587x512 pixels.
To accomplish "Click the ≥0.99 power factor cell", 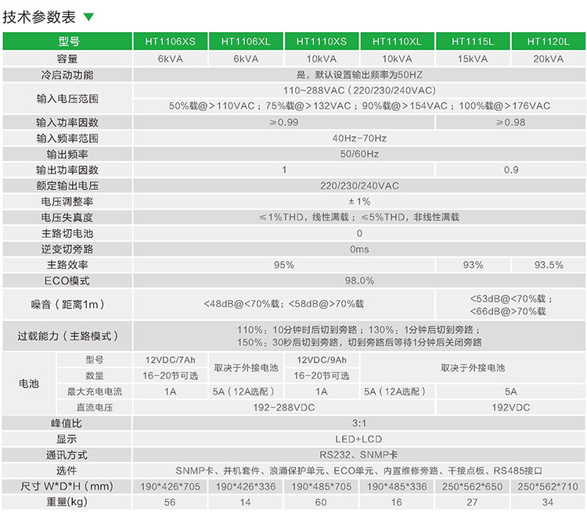I will point(284,122).
